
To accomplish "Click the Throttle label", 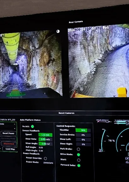I will pyautogui.click(x=64, y=130).
